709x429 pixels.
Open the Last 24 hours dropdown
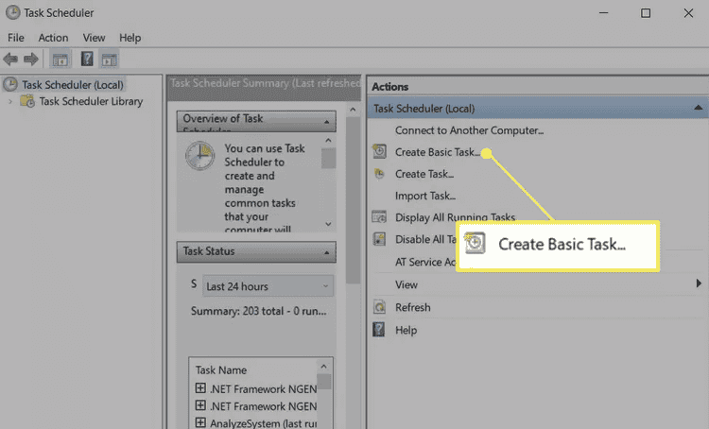[268, 286]
